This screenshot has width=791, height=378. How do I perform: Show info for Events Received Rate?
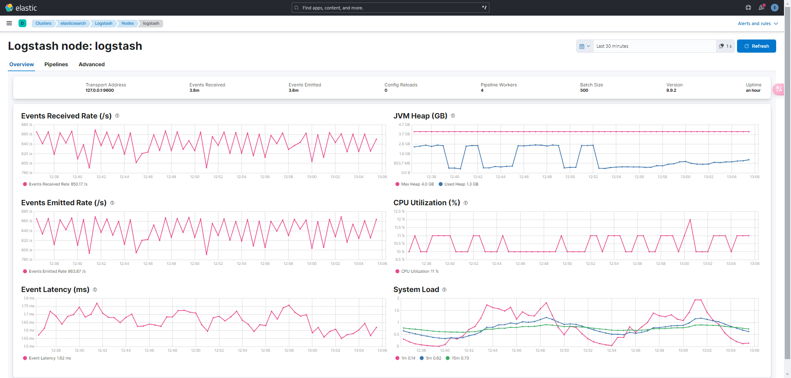117,116
